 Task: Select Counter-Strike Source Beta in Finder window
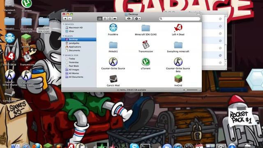click(x=178, y=62)
